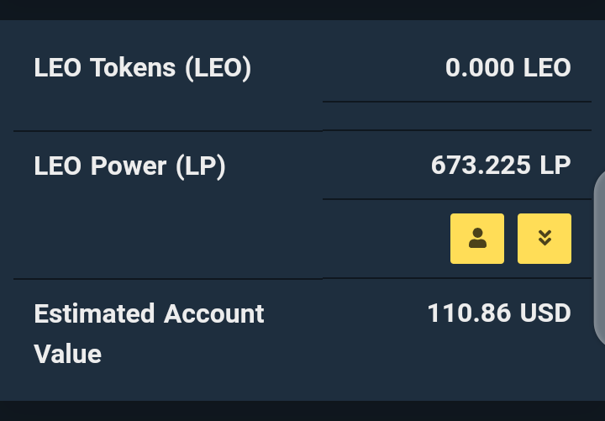Click the yellow double-chevron down button
The height and width of the screenshot is (421, 605).
544,239
